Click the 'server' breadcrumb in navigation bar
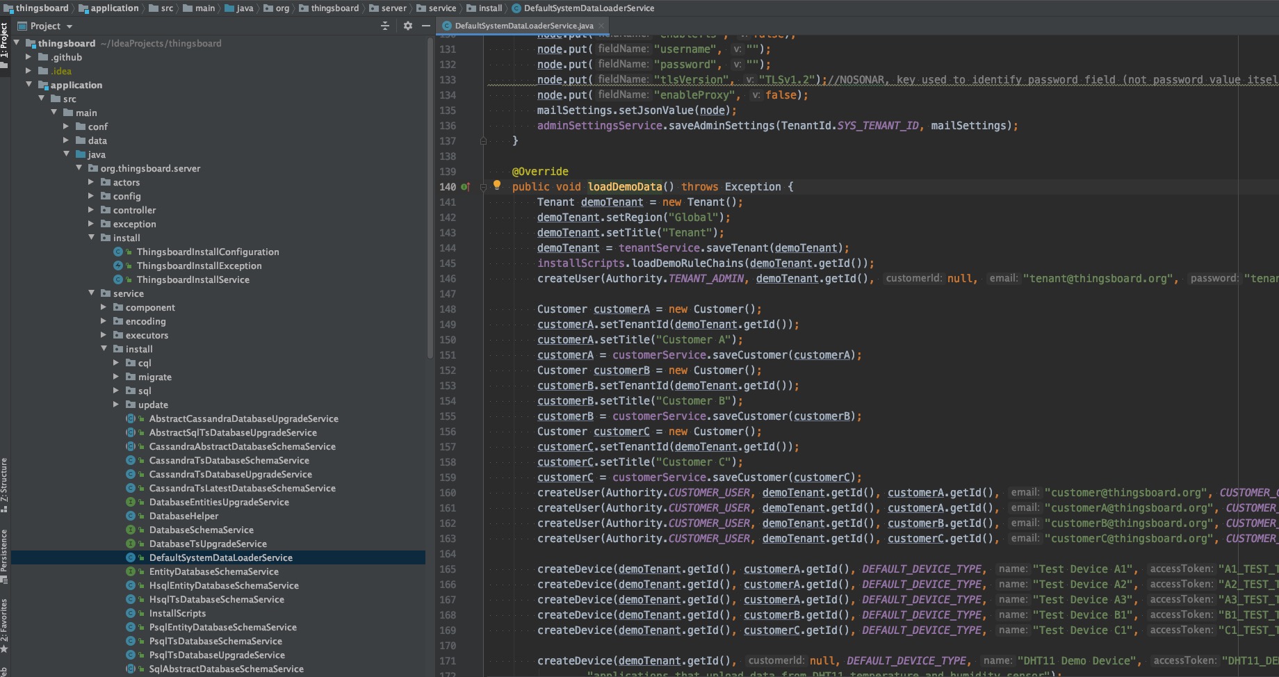Viewport: 1279px width, 677px height. pos(393,8)
